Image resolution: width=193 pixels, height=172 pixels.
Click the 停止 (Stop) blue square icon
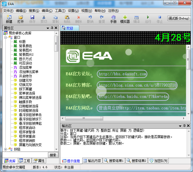pos(160,17)
